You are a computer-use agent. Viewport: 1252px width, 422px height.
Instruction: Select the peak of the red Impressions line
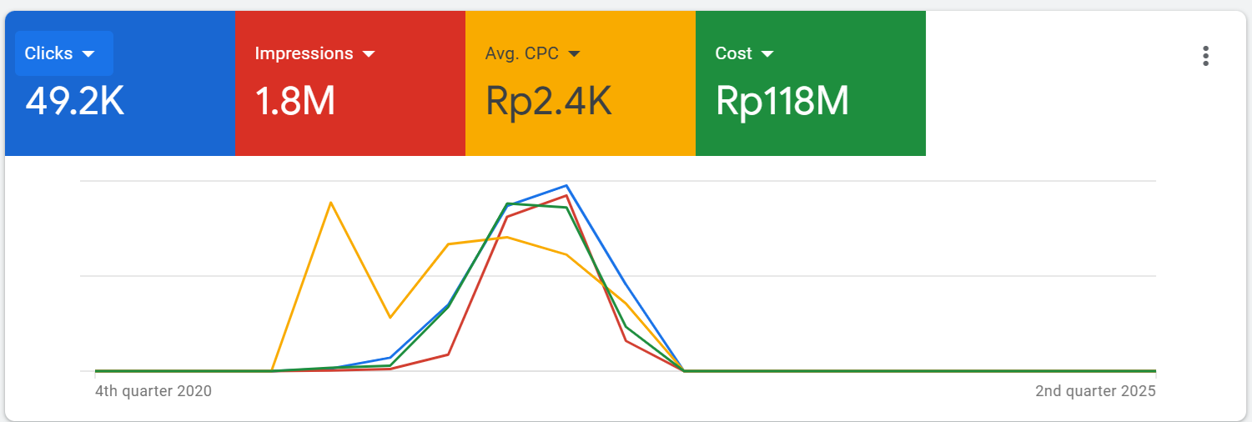pyautogui.click(x=566, y=196)
